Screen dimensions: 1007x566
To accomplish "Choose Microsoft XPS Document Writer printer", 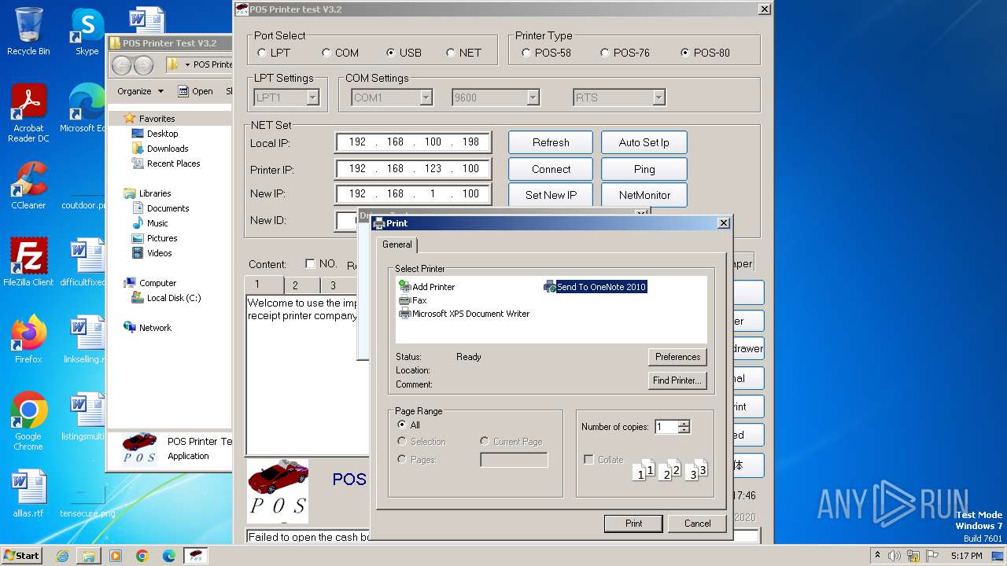I will coord(464,314).
